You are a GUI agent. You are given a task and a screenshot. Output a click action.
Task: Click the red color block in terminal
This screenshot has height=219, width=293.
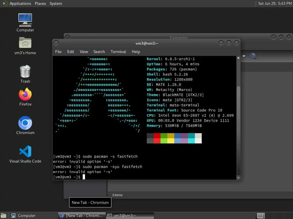pyautogui.click(x=157, y=138)
